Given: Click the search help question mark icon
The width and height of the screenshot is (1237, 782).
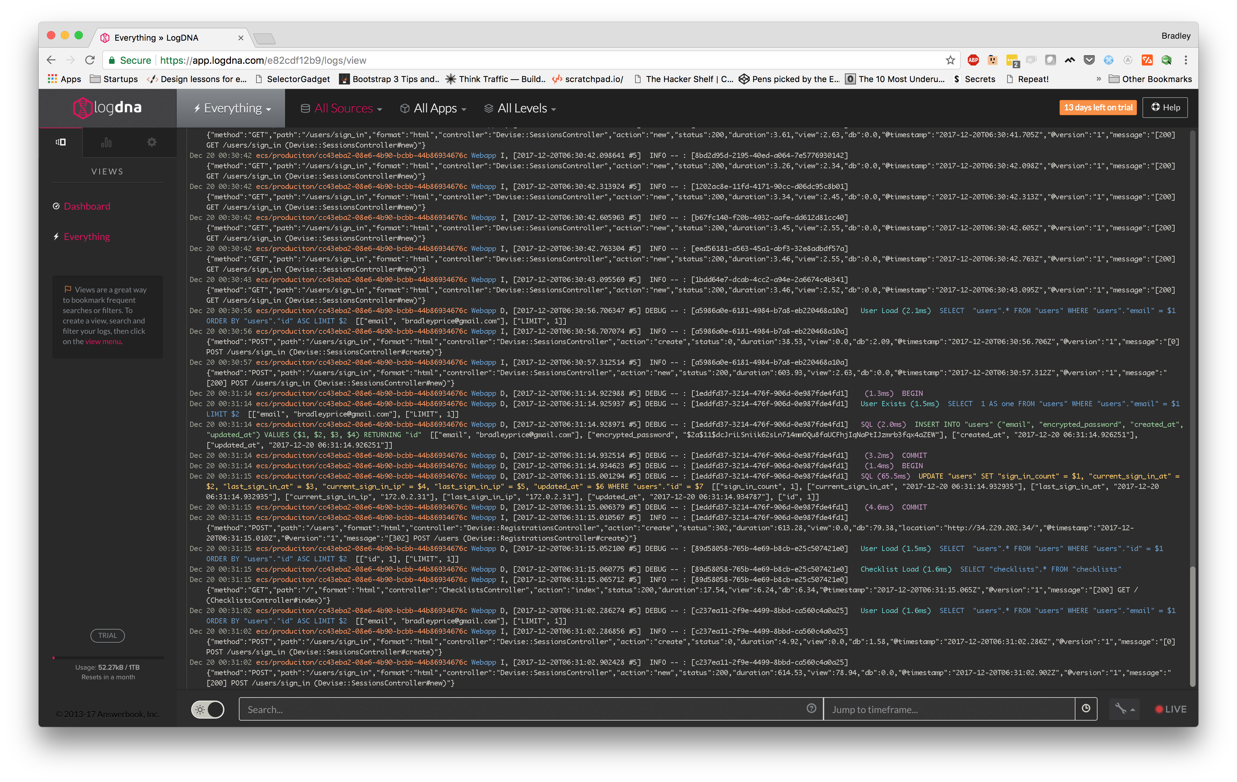Looking at the screenshot, I should coord(811,709).
